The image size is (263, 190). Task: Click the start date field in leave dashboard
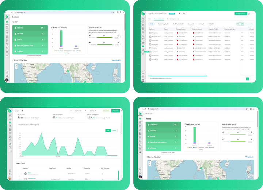78,110
